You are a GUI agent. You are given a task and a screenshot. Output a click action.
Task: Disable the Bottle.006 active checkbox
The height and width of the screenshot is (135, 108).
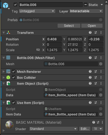15,5
